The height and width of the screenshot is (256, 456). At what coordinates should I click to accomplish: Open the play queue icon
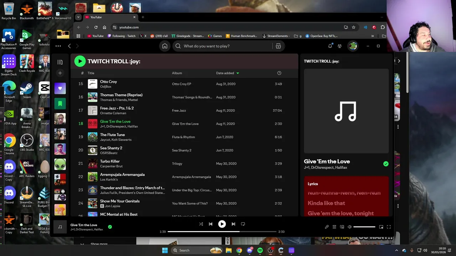334,227
